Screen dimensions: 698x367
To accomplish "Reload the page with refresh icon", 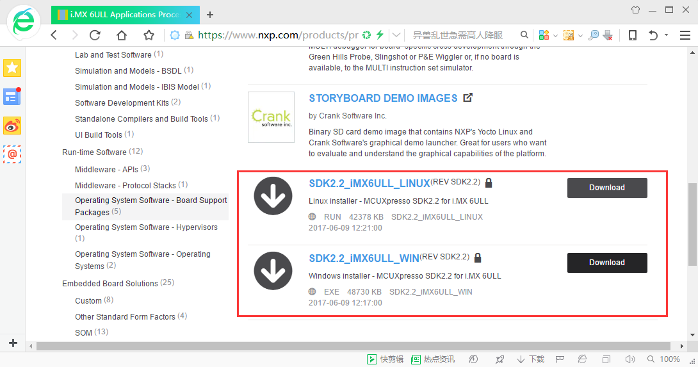I will 95,35.
